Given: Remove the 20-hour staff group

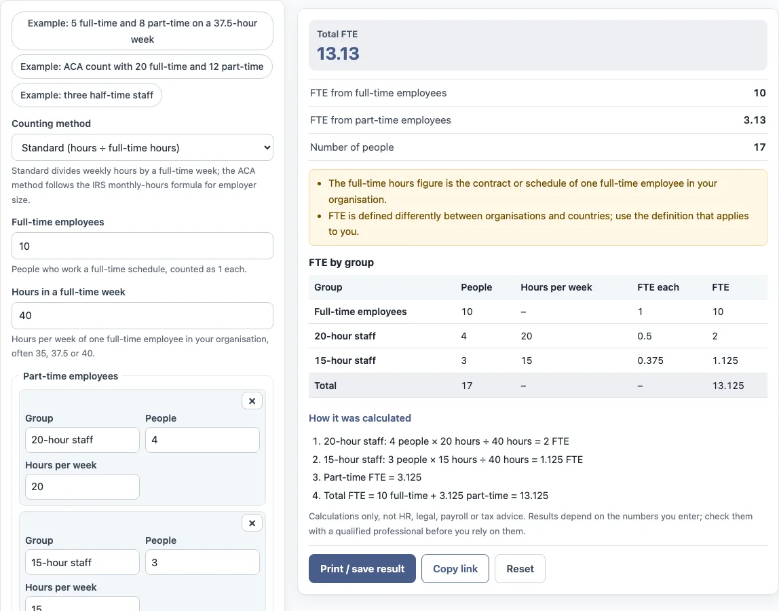Looking at the screenshot, I should tap(252, 401).
